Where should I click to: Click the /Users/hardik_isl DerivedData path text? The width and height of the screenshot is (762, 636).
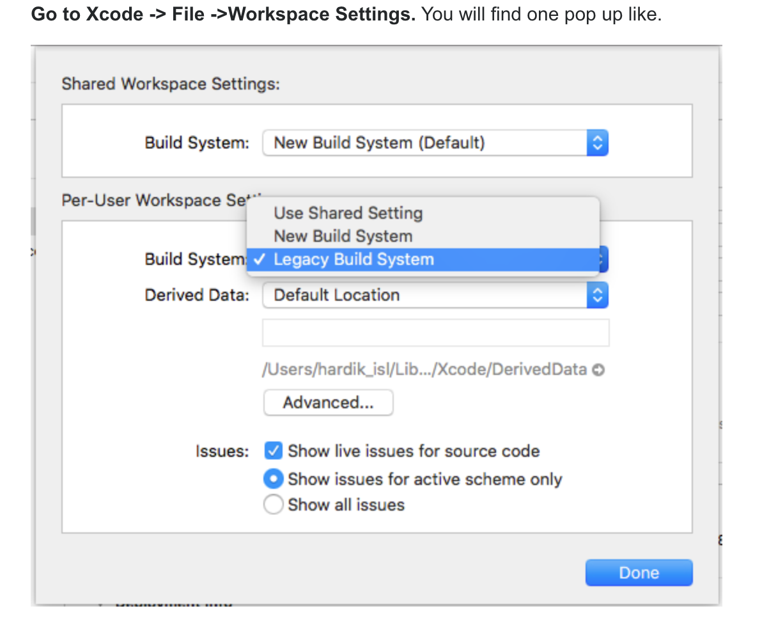pyautogui.click(x=424, y=369)
